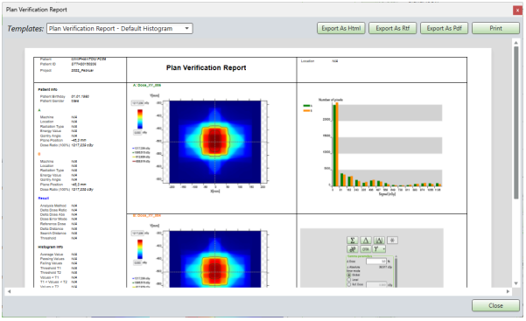Click the 'Dose Error Mode' label
526x321 pixels.
53,219
